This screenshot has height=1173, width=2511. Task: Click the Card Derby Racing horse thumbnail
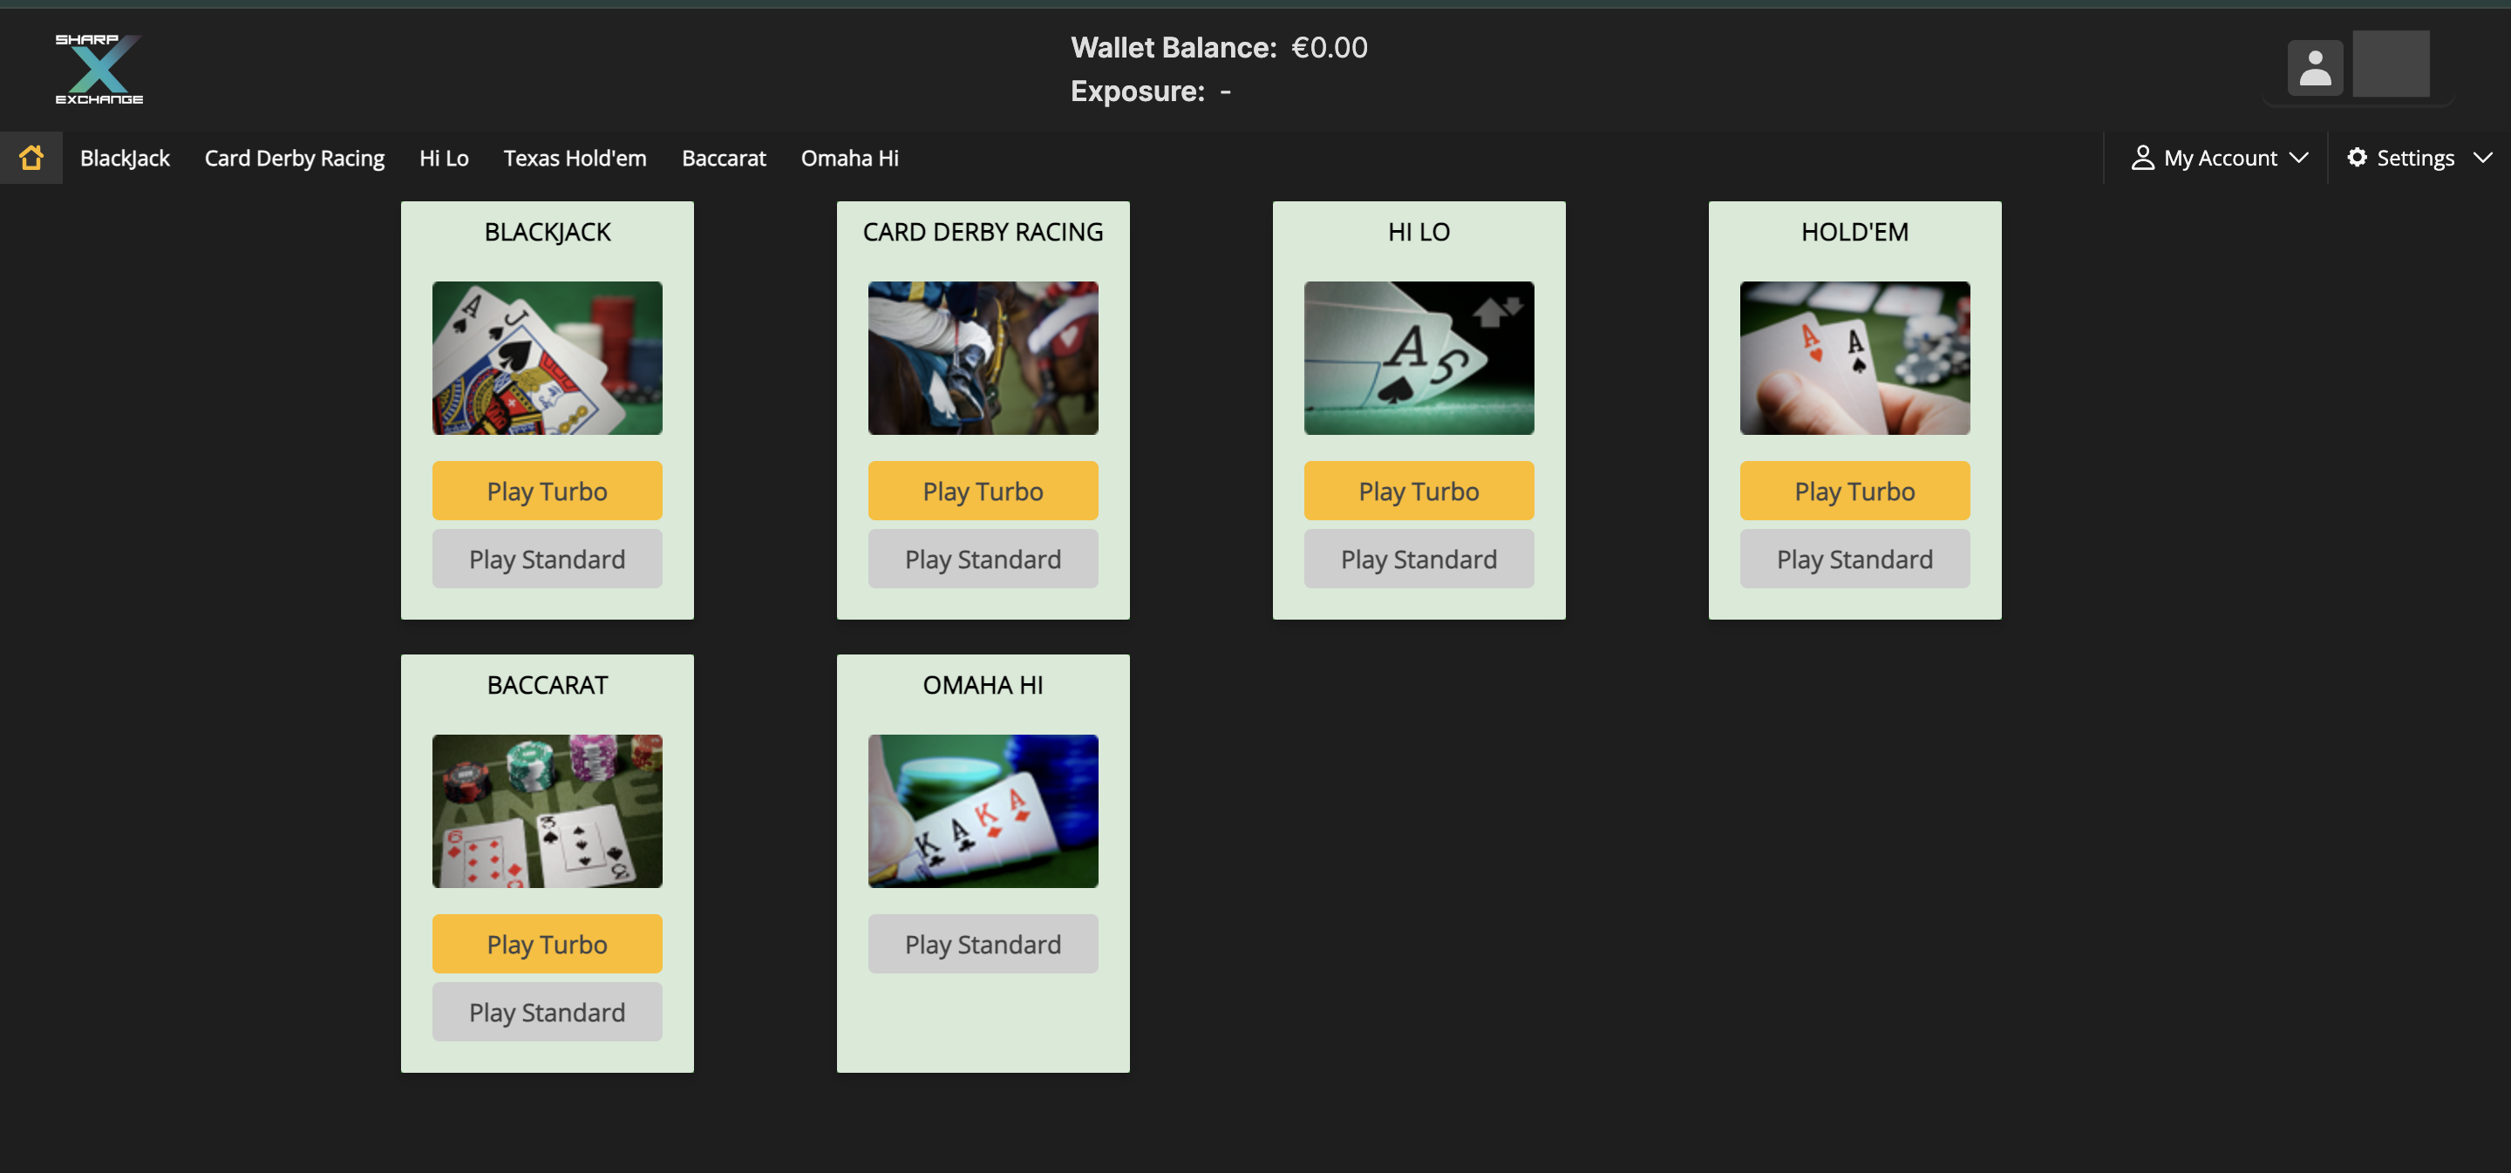click(x=983, y=358)
